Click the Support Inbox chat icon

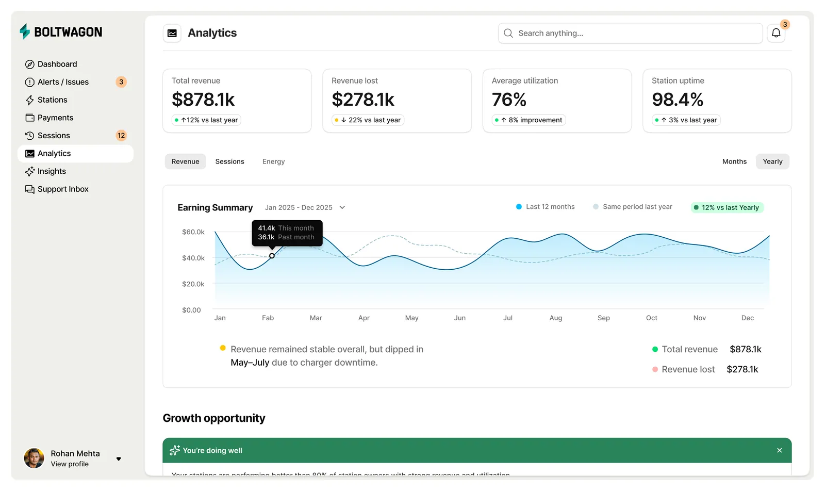(x=30, y=189)
